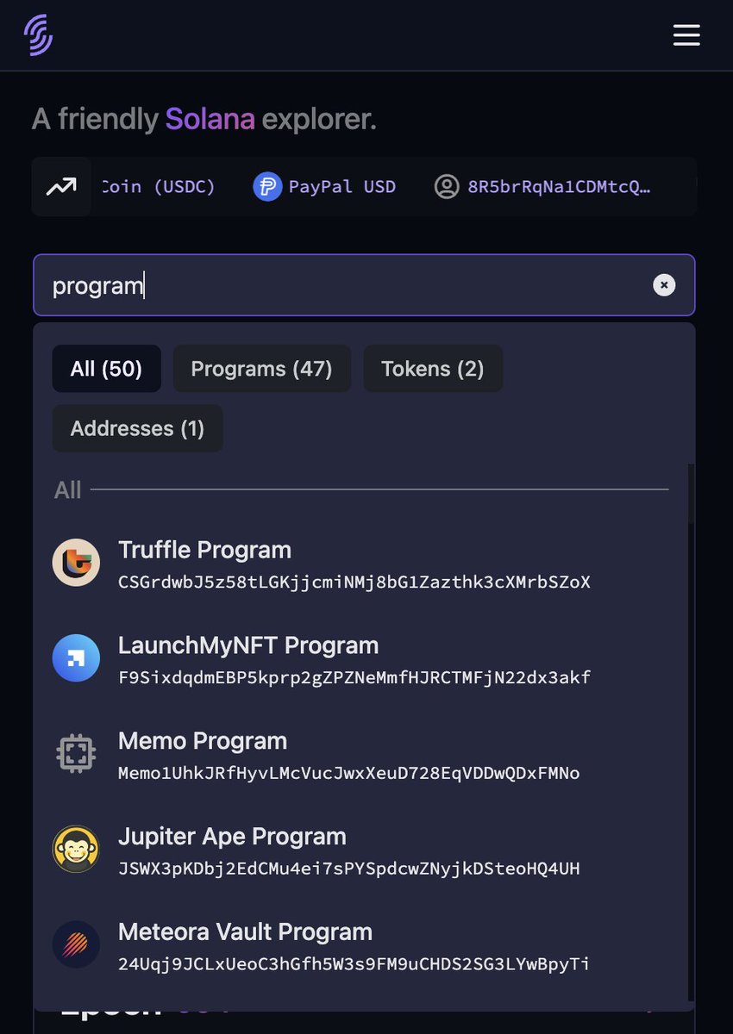The height and width of the screenshot is (1034, 733).
Task: Click inside the search box containing 'program'
Action: [x=364, y=285]
